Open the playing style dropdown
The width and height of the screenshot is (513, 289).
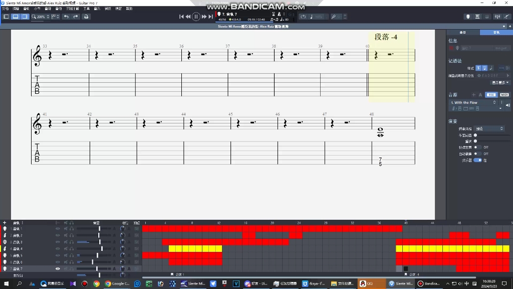pos(489,129)
